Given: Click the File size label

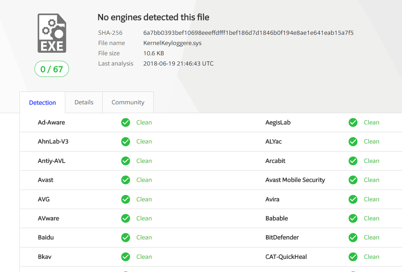Looking at the screenshot, I should tap(109, 53).
